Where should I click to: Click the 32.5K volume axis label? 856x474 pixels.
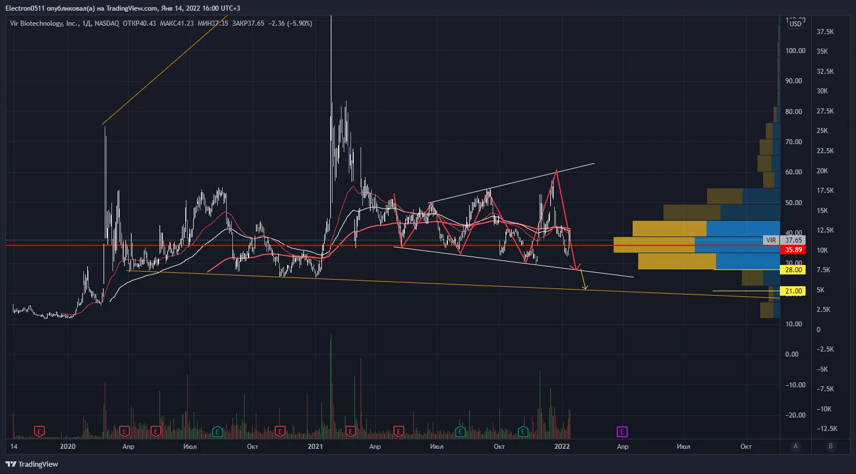coord(825,72)
